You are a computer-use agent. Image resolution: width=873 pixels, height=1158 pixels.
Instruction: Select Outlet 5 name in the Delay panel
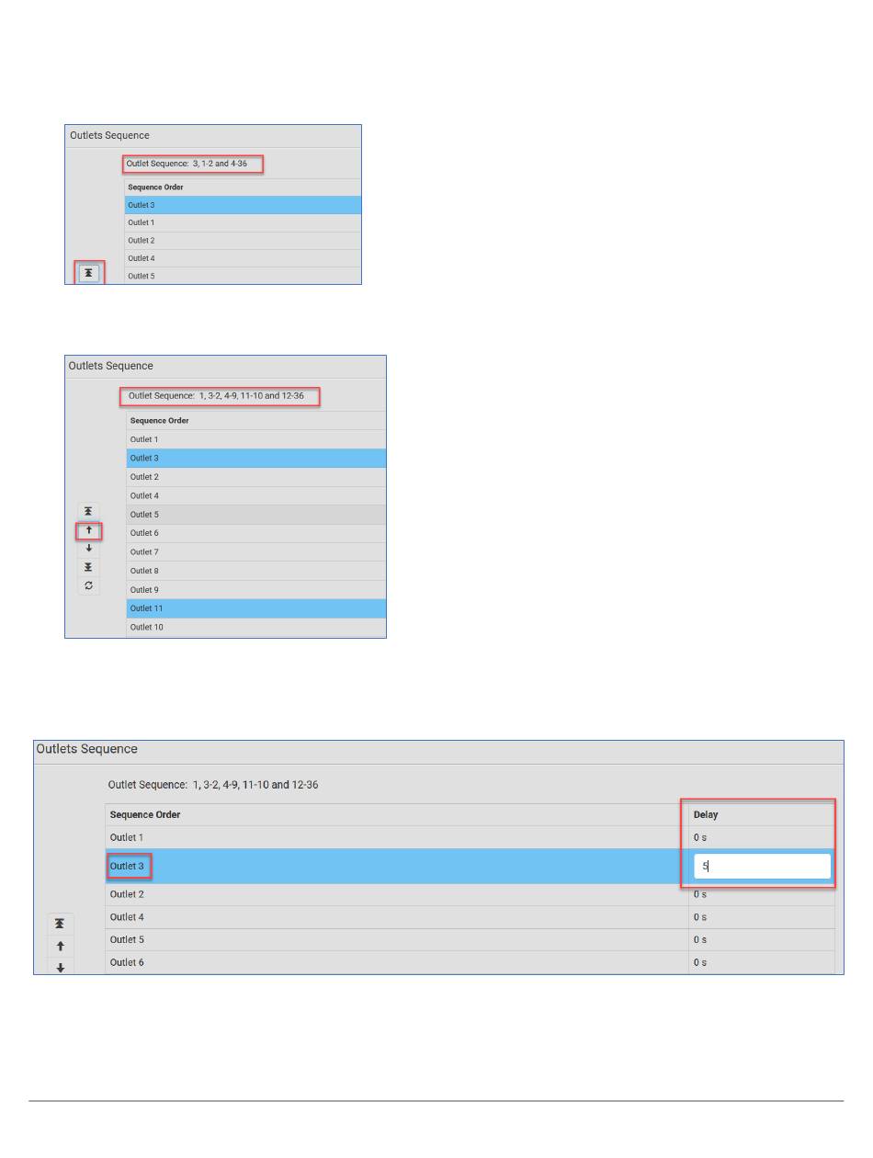click(127, 940)
